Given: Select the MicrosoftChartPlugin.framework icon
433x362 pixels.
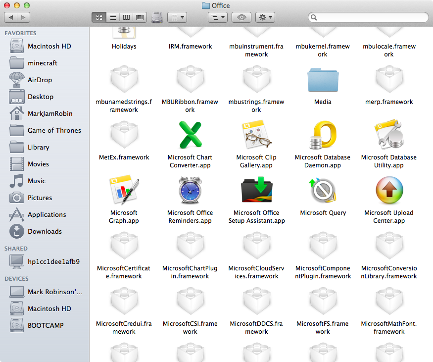Looking at the screenshot, I should pyautogui.click(x=190, y=246).
